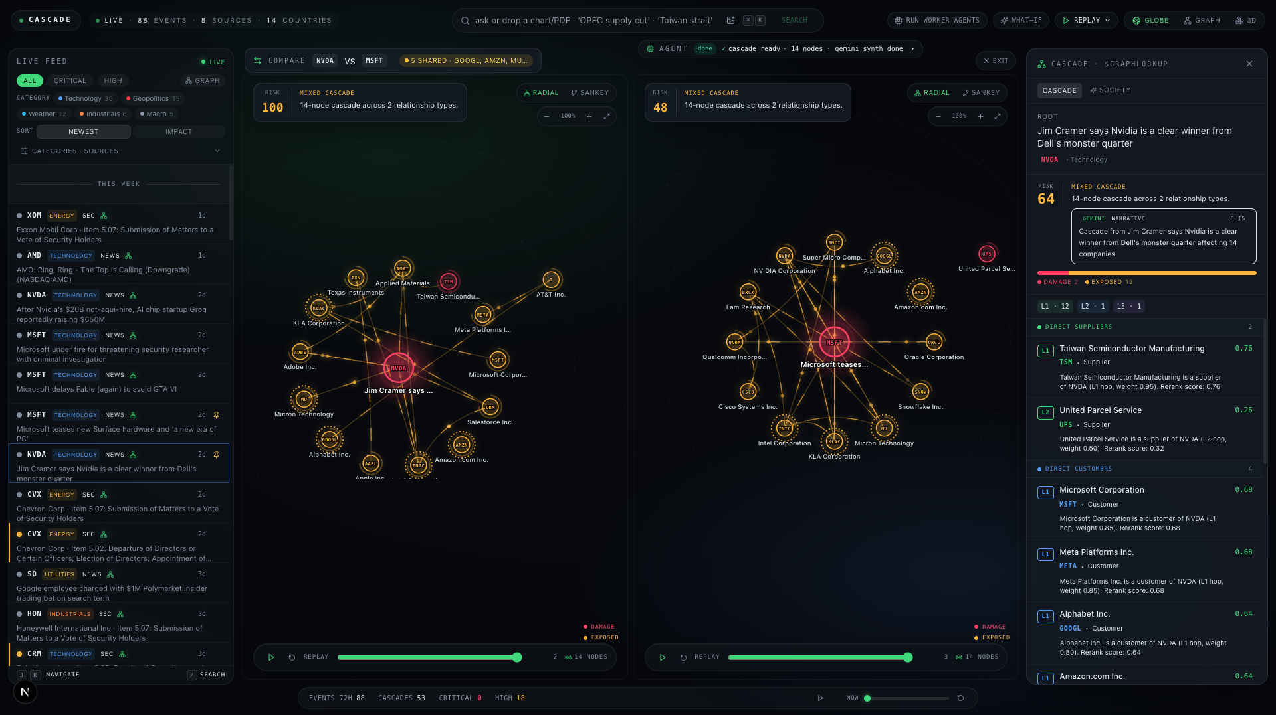This screenshot has width=1276, height=715.
Task: Sort the feed by IMPACT
Action: (x=179, y=132)
